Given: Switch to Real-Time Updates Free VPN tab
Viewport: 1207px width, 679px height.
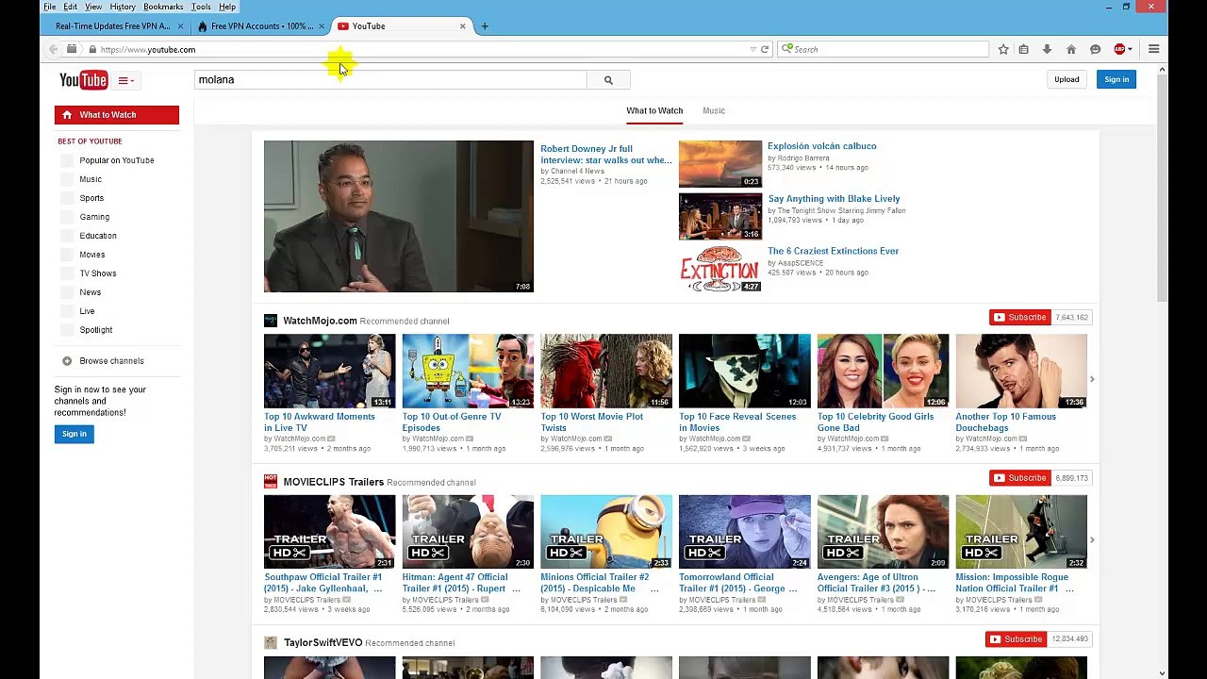Looking at the screenshot, I should pyautogui.click(x=113, y=26).
